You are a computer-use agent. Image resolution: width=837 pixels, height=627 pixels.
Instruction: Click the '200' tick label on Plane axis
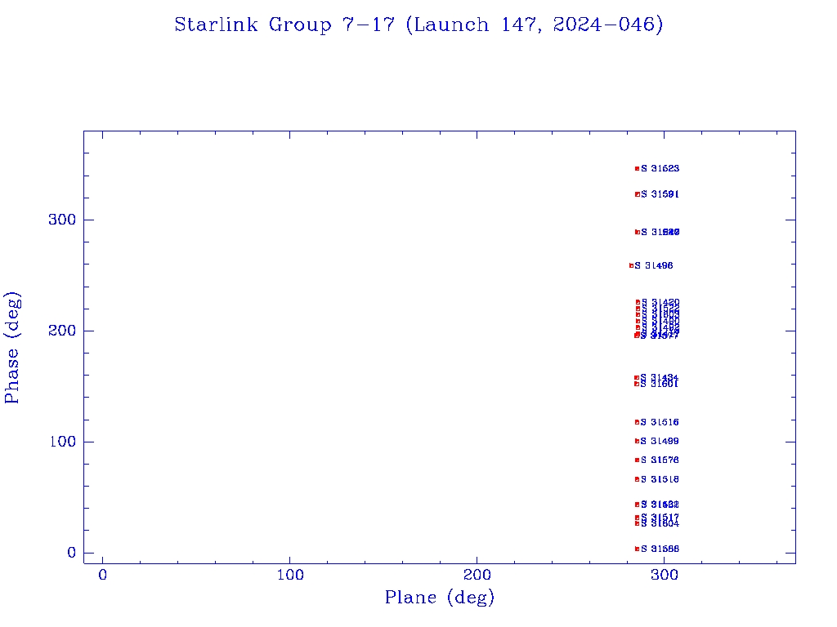tap(477, 575)
